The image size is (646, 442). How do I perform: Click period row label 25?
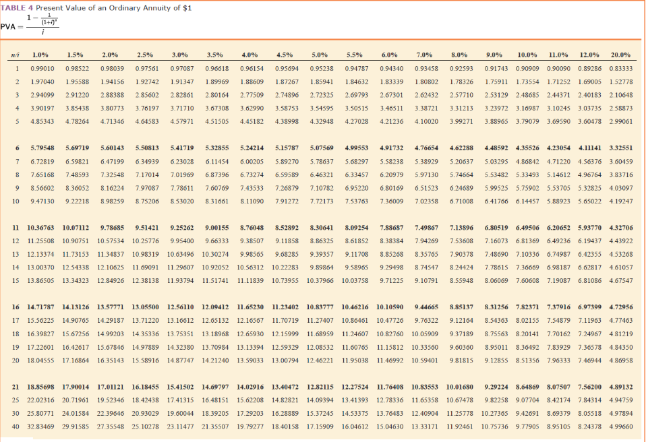coord(14,398)
